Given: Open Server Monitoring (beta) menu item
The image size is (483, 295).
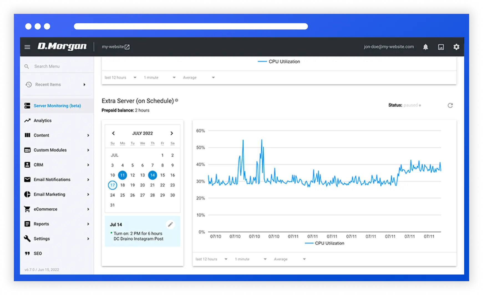Looking at the screenshot, I should point(57,106).
